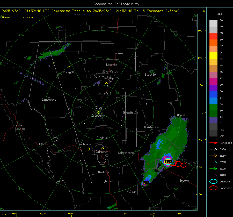
Task: Click the white plus marker east of ThreeHills
Action: click(146, 104)
